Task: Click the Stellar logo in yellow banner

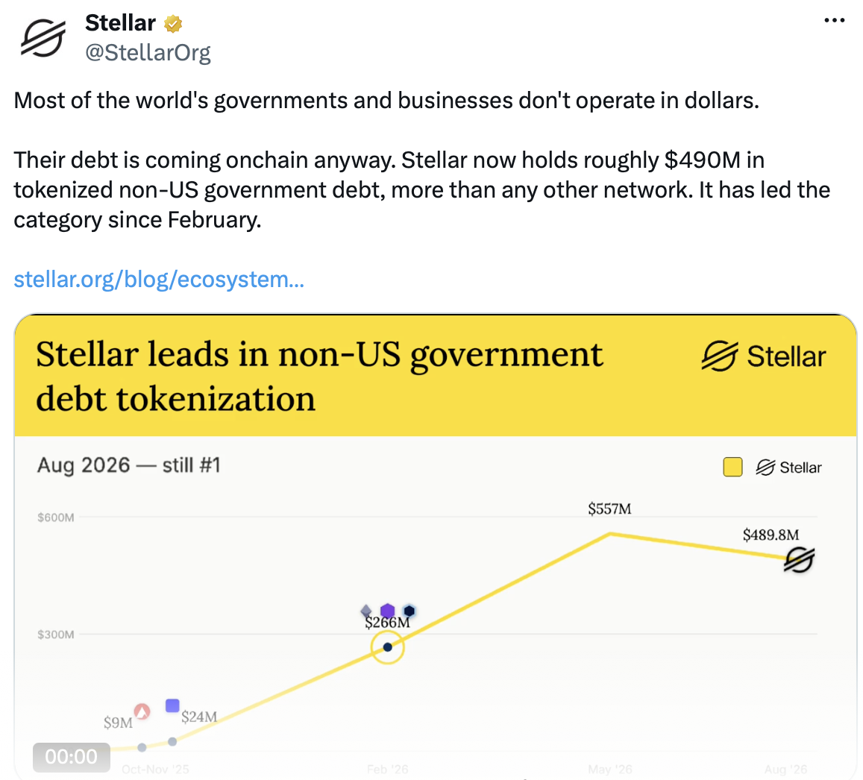Action: tap(763, 356)
